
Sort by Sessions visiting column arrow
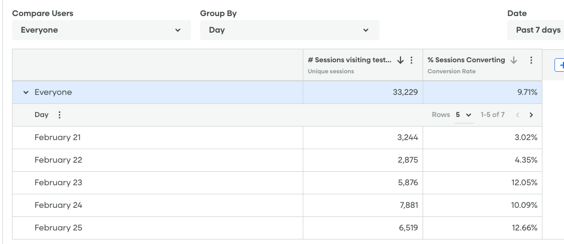tap(400, 60)
